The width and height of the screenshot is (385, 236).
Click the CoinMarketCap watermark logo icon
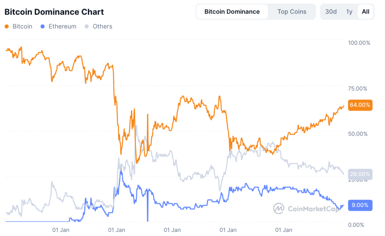tap(279, 208)
